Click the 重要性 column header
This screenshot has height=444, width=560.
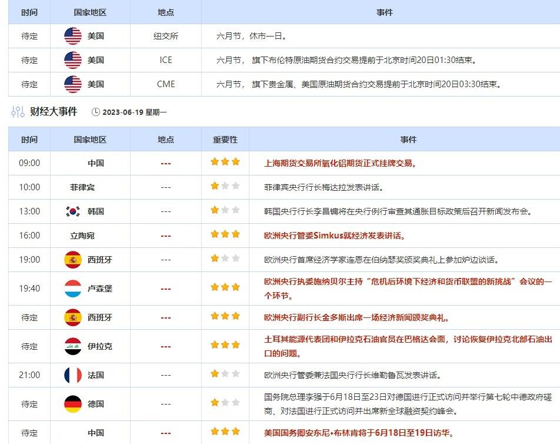click(x=225, y=140)
